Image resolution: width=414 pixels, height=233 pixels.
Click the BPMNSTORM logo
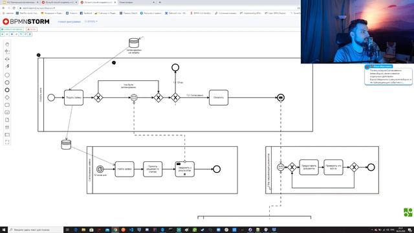click(x=26, y=21)
